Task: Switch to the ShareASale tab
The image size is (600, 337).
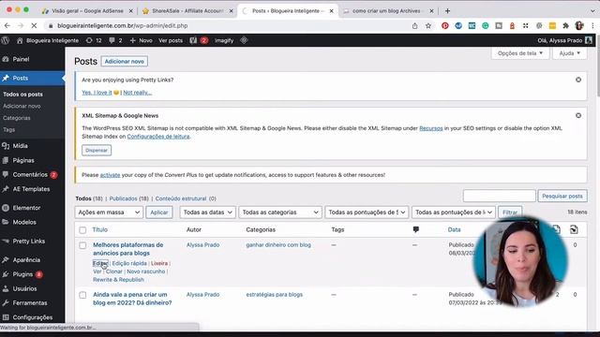Action: point(187,10)
